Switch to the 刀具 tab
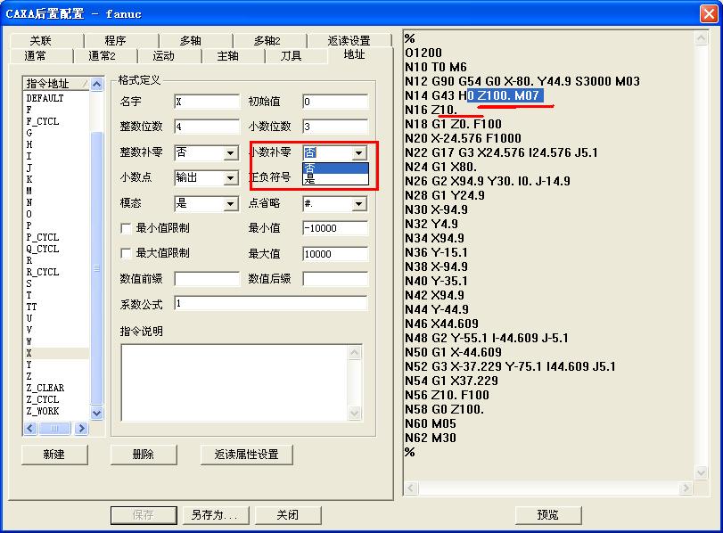The height and width of the screenshot is (533, 723). pyautogui.click(x=292, y=56)
